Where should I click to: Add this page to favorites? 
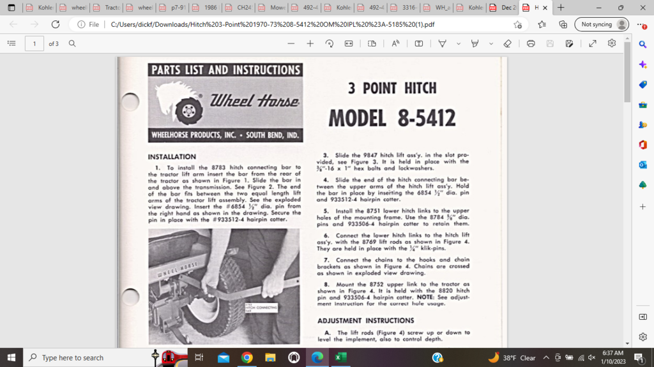tap(517, 24)
